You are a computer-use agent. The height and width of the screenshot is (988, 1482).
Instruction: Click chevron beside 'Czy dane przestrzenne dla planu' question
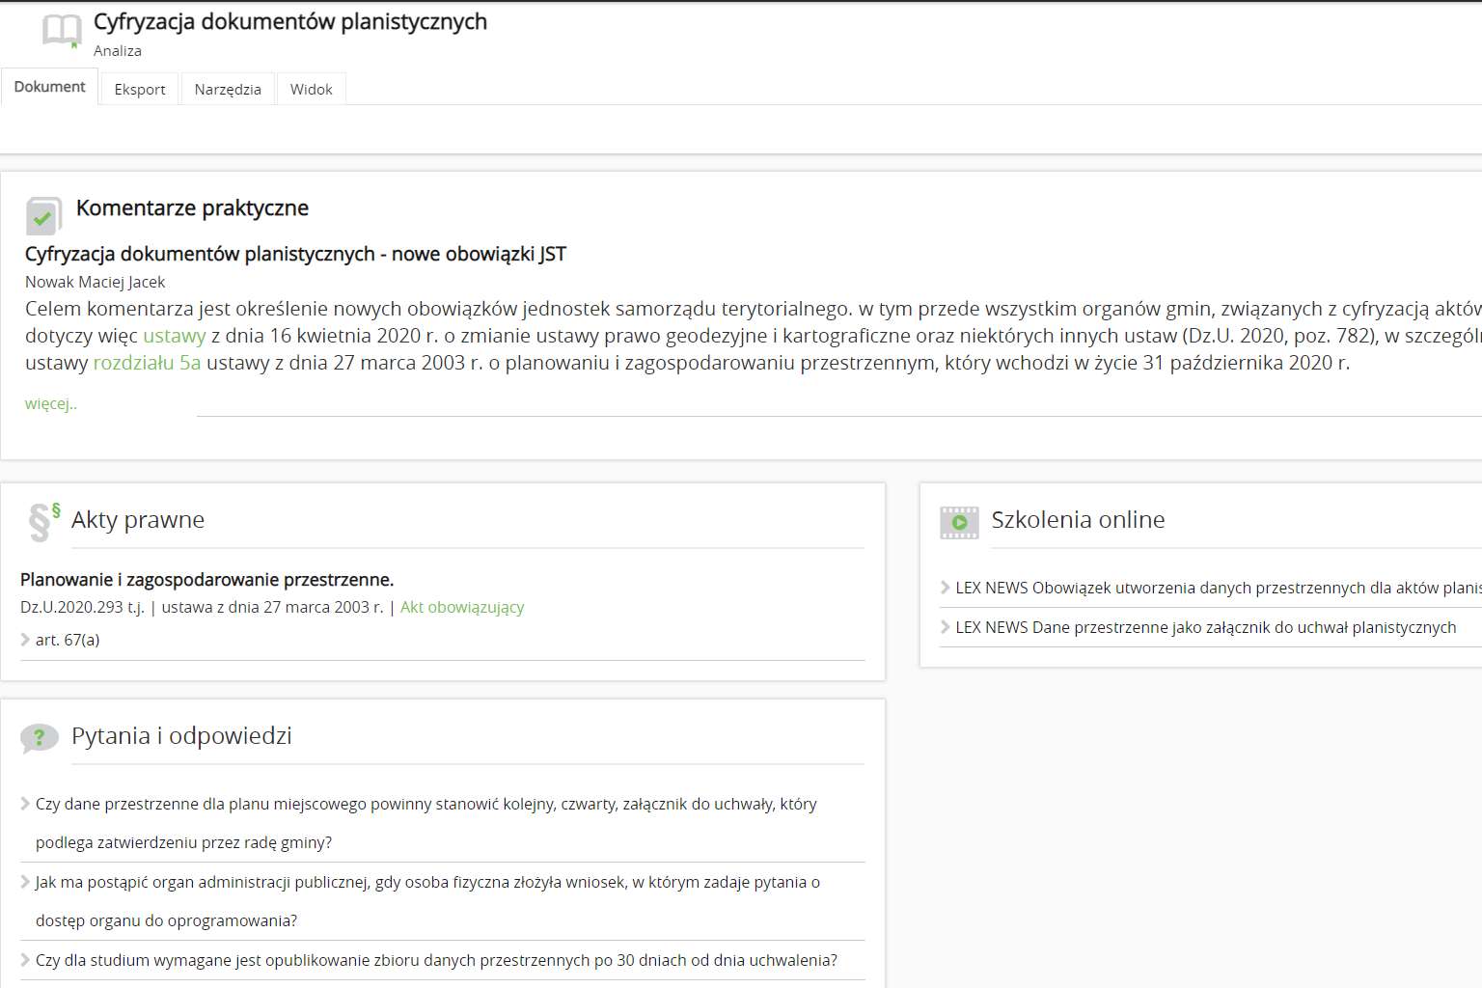tap(25, 804)
